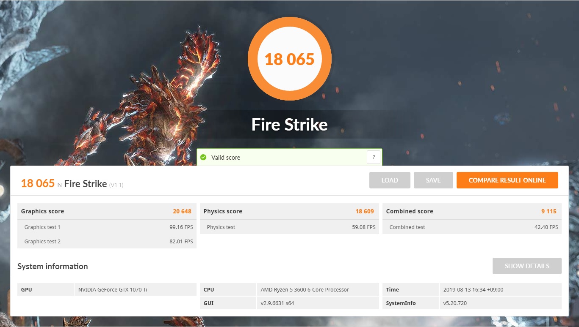The height and width of the screenshot is (327, 579).
Task: Select the SystemInfo v5.20.720 field
Action: (x=500, y=303)
